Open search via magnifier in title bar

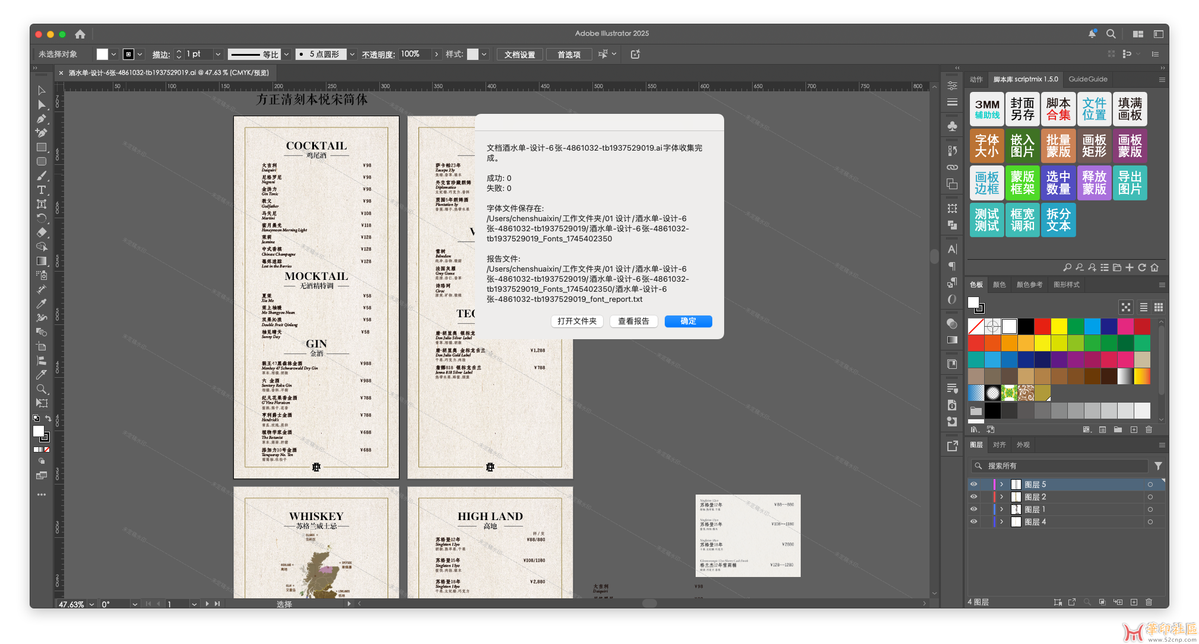pyautogui.click(x=1111, y=34)
